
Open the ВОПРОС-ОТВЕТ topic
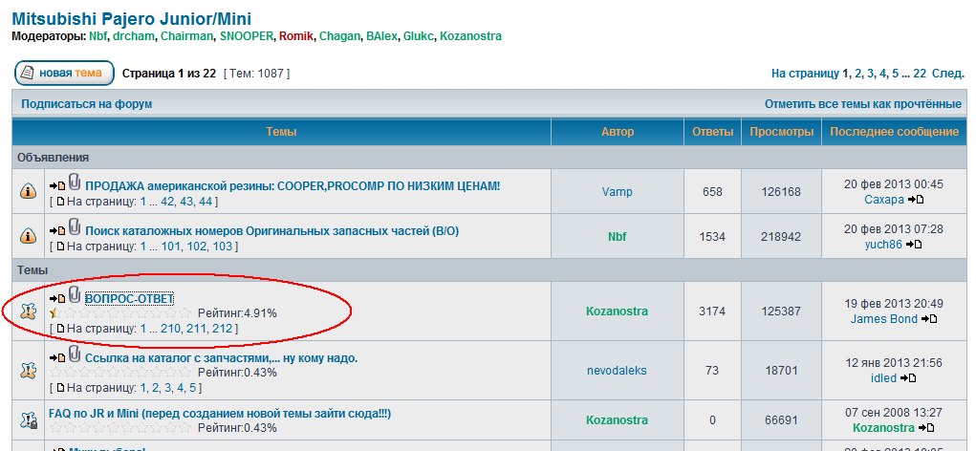tap(129, 298)
